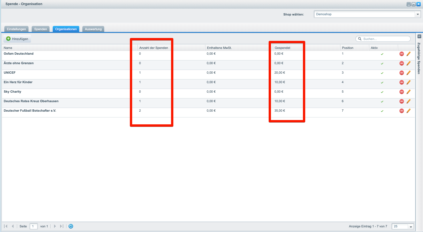Open the Auswertung tab
Image resolution: width=423 pixels, height=232 pixels.
93,29
